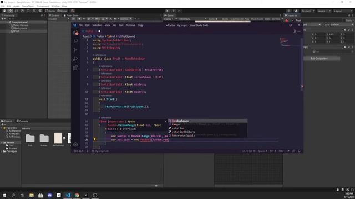Open File Explorer on taskbar
The height and width of the screenshot is (199, 355).
32,195
